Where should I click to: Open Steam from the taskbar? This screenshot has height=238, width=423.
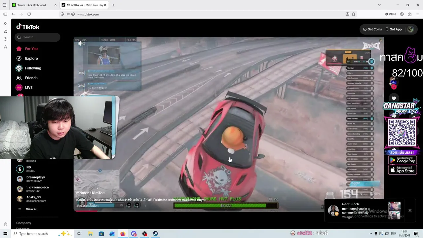pyautogui.click(x=155, y=234)
